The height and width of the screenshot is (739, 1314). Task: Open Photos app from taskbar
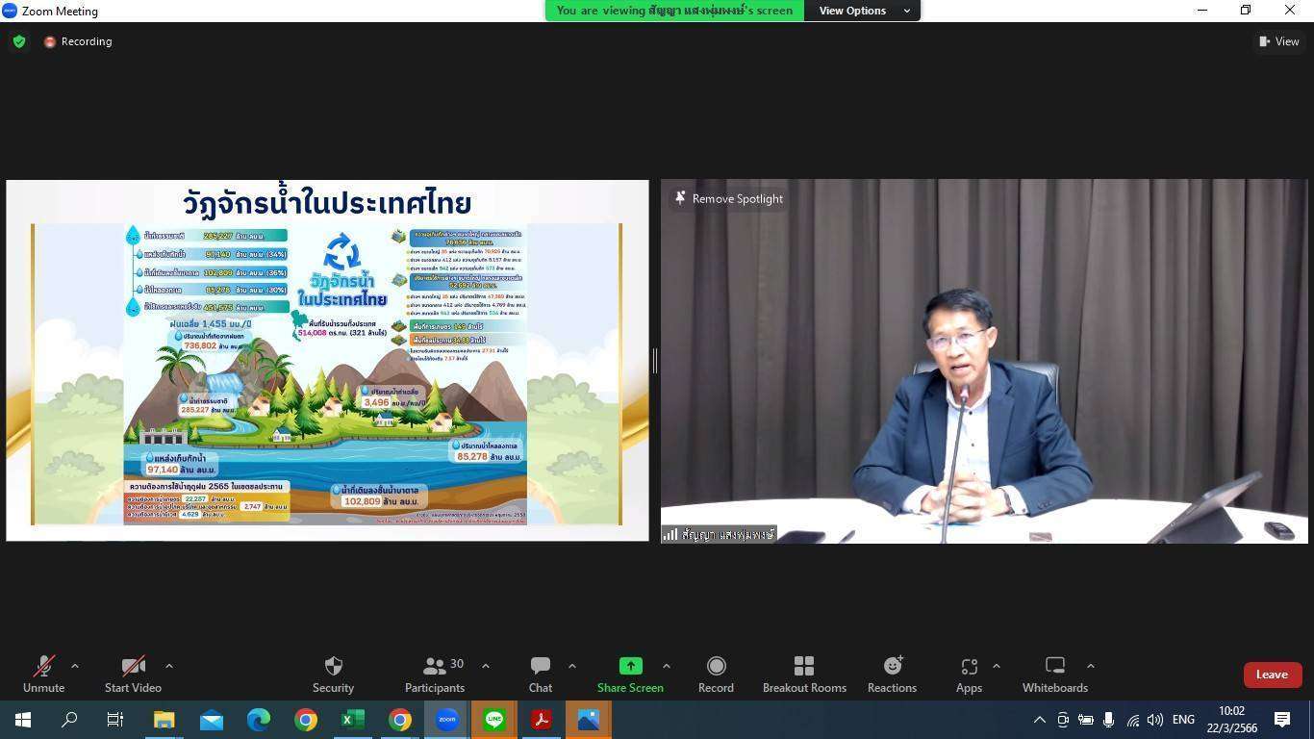(x=589, y=720)
